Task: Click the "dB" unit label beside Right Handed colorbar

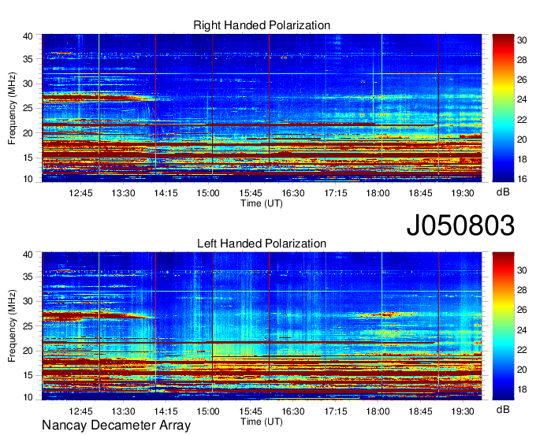Action: point(503,192)
